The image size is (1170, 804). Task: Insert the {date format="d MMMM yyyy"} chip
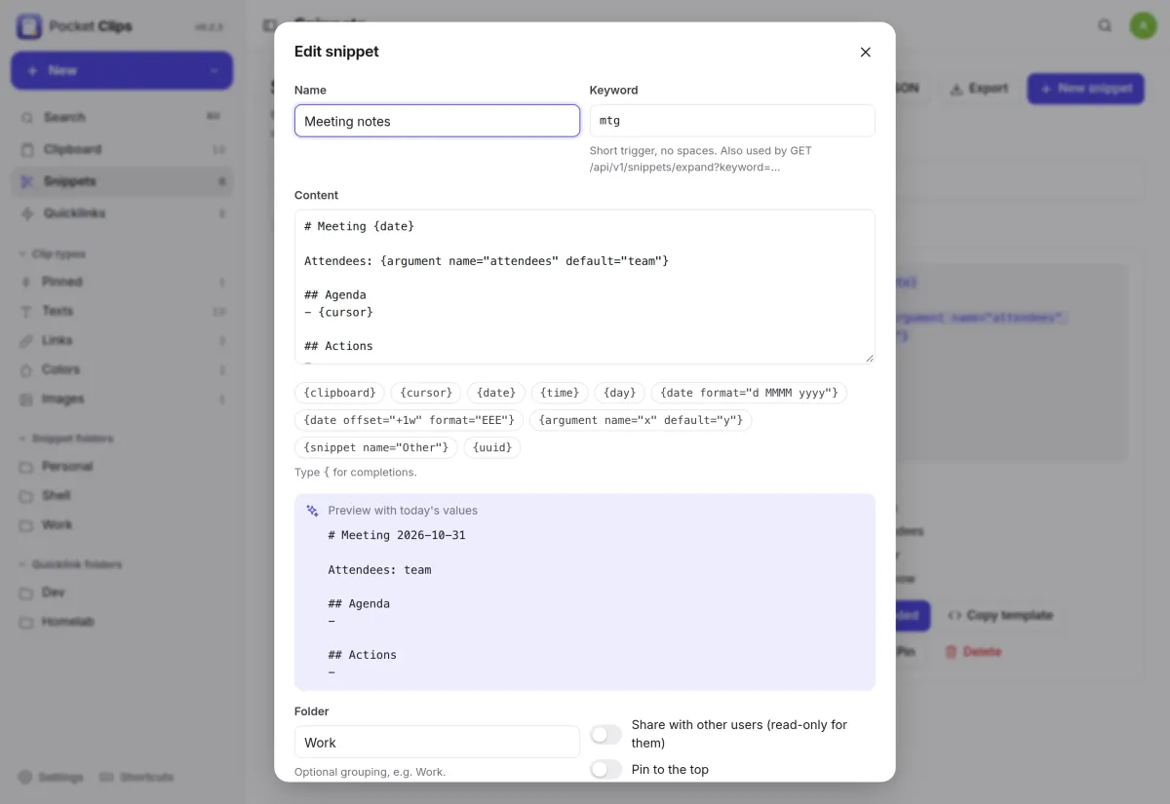coord(749,393)
